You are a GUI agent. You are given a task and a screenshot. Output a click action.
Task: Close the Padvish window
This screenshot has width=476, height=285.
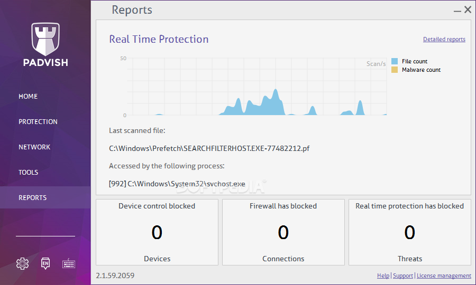(468, 9)
